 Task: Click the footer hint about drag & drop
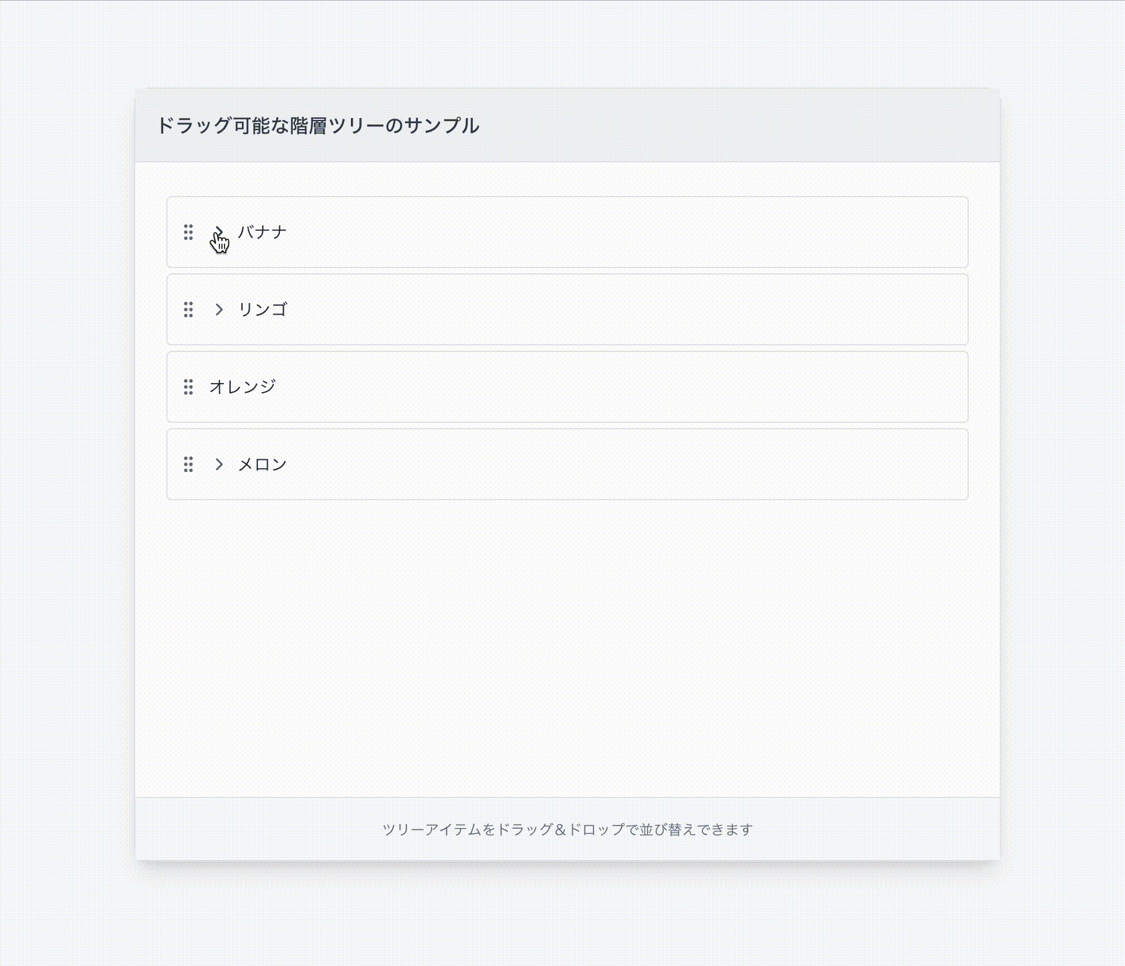pyautogui.click(x=568, y=829)
